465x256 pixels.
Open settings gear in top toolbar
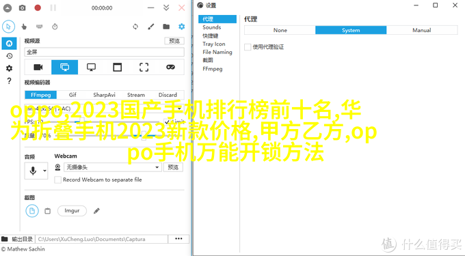(x=181, y=27)
